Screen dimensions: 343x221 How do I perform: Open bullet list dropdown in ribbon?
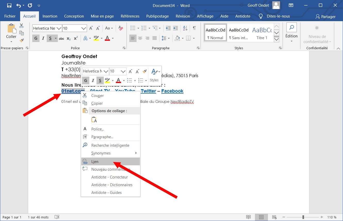pos(138,28)
